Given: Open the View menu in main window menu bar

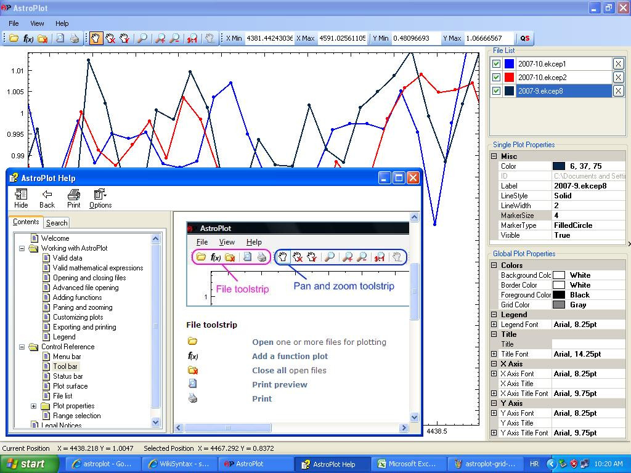Looking at the screenshot, I should [x=37, y=23].
